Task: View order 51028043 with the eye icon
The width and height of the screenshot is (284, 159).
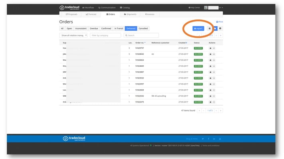Action: 210,54
